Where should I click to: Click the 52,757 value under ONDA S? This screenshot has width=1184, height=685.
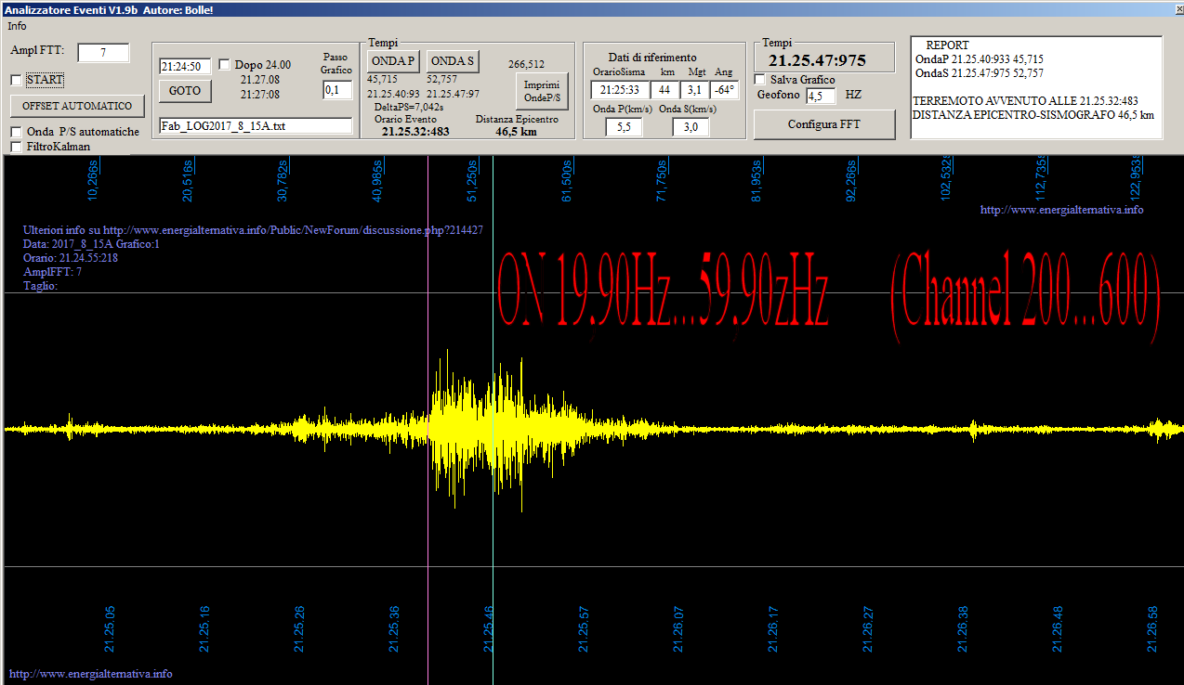[442, 80]
